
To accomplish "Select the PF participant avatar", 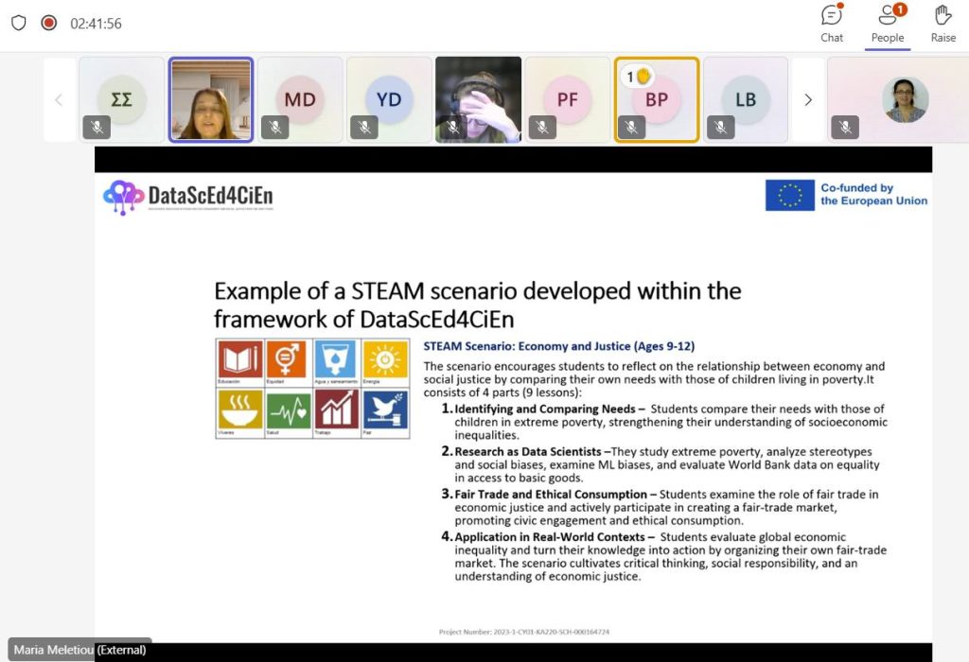I will (567, 99).
